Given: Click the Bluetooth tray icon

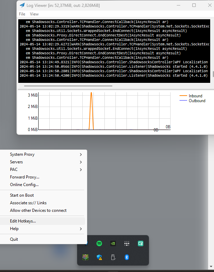Looking at the screenshot, I should [x=126, y=257].
